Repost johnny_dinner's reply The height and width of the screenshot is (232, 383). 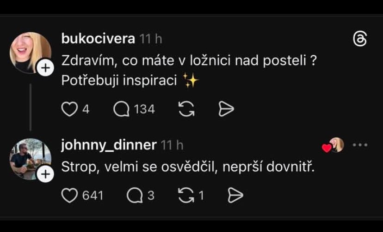click(186, 196)
